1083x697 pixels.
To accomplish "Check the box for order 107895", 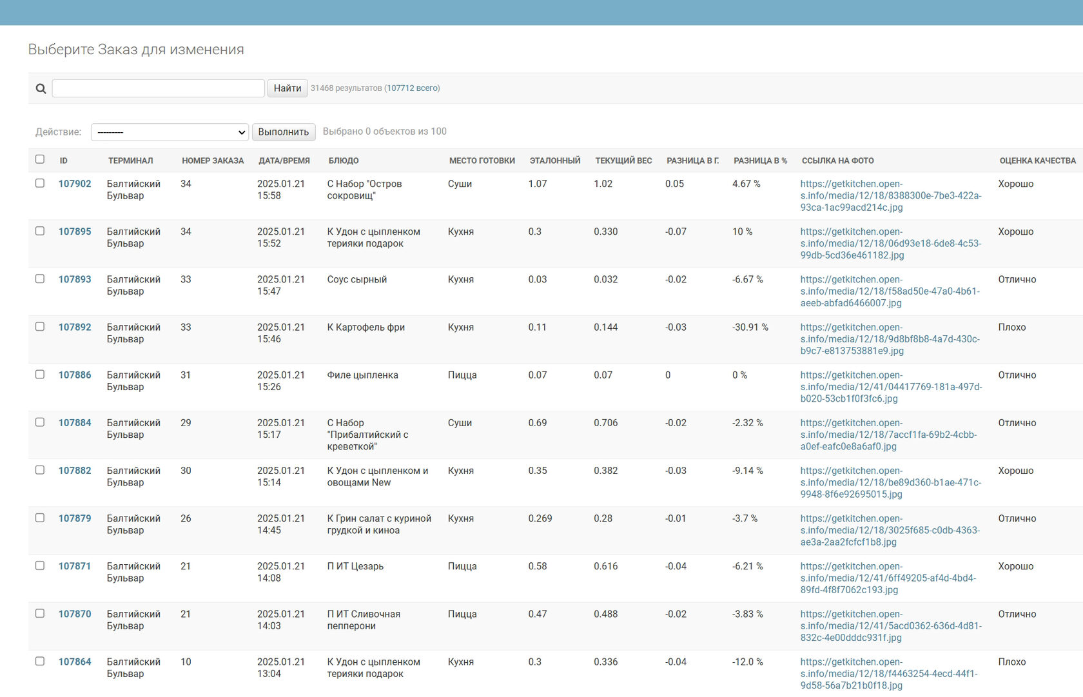I will (40, 231).
